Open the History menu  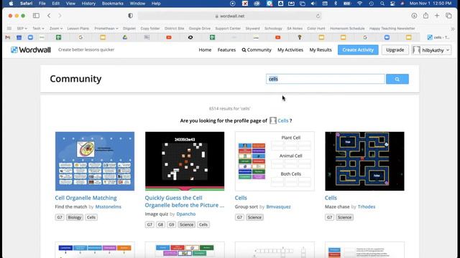pos(88,4)
